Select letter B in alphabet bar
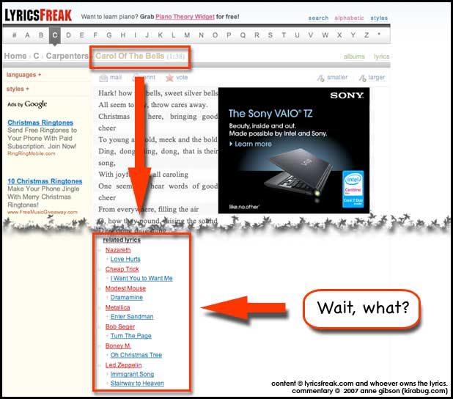This screenshot has width=453, height=399. pos(41,35)
